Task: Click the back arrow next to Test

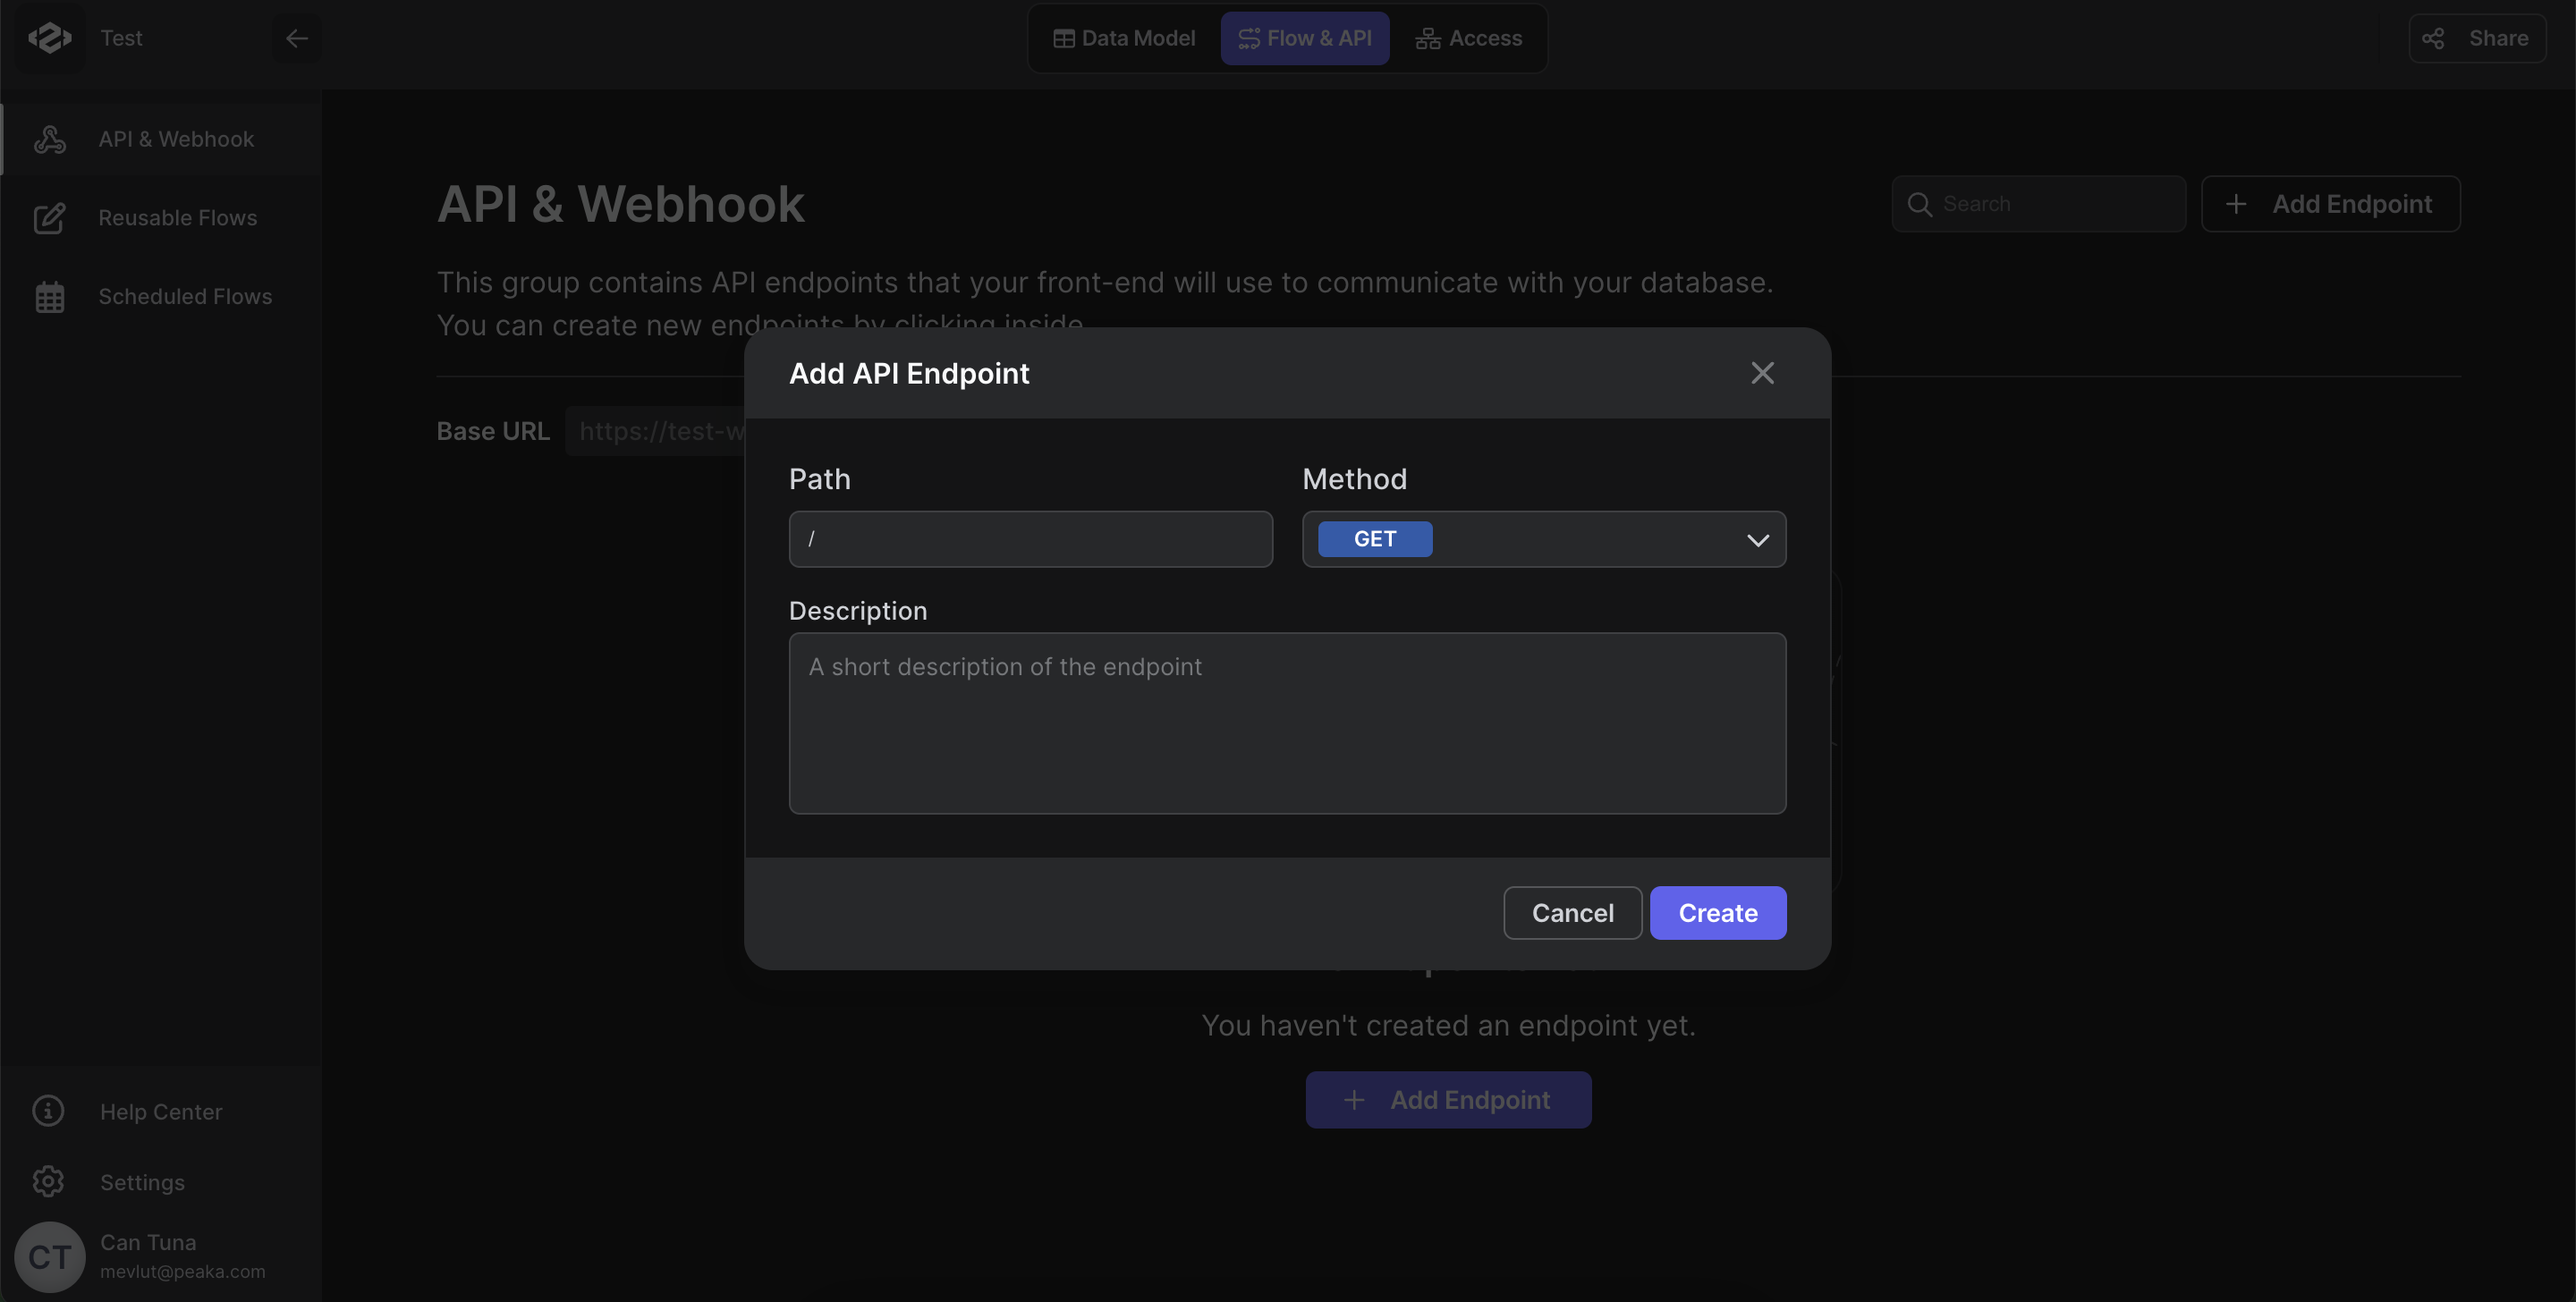Action: click(296, 38)
